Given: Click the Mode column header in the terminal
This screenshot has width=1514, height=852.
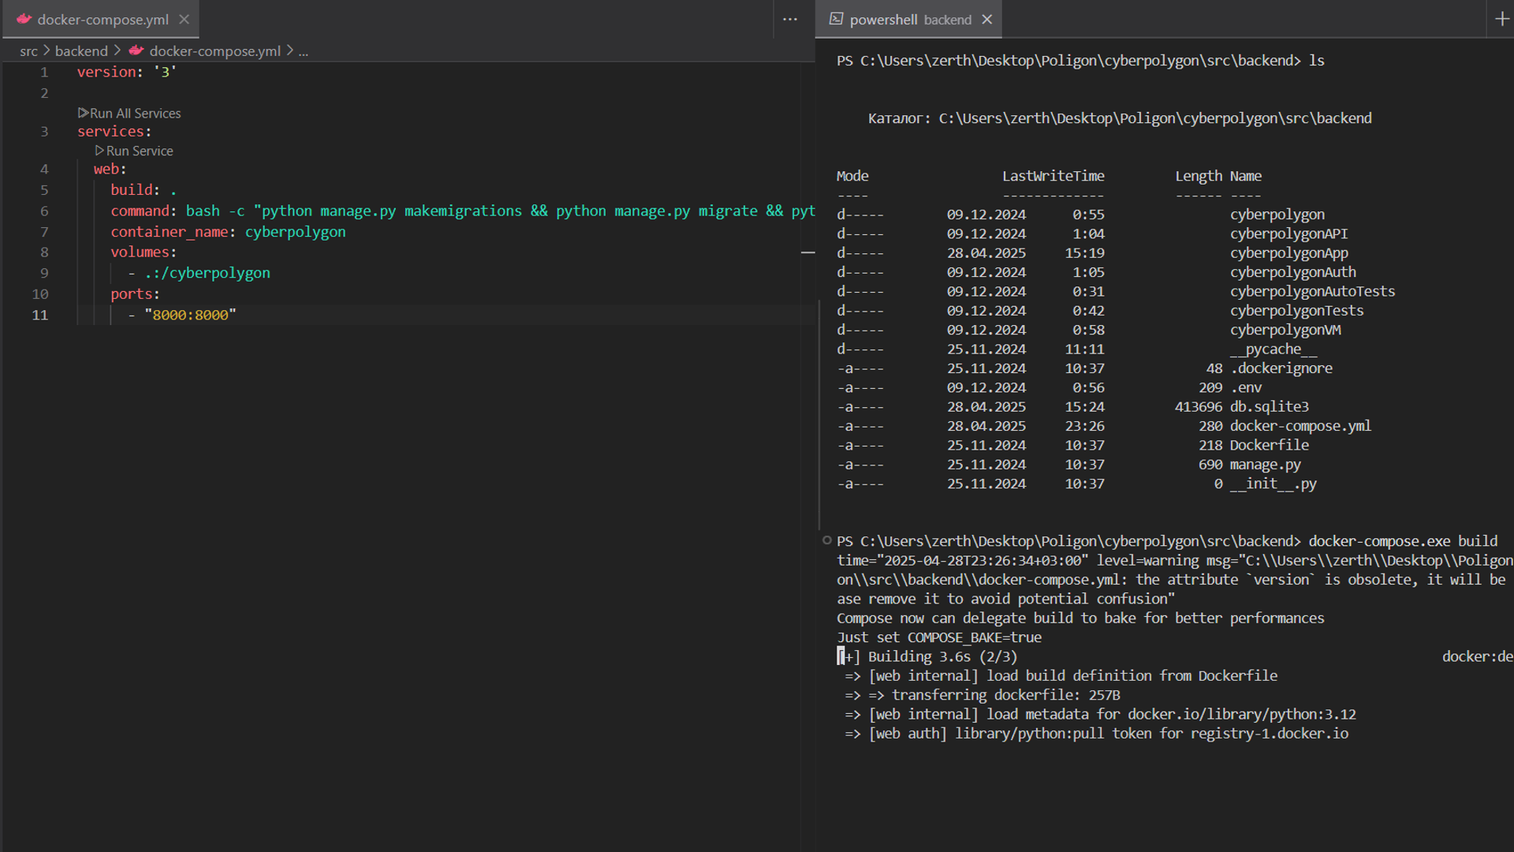Looking at the screenshot, I should point(852,176).
